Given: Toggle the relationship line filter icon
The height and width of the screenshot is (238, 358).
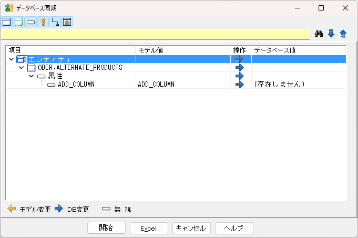Looking at the screenshot, I should point(55,22).
